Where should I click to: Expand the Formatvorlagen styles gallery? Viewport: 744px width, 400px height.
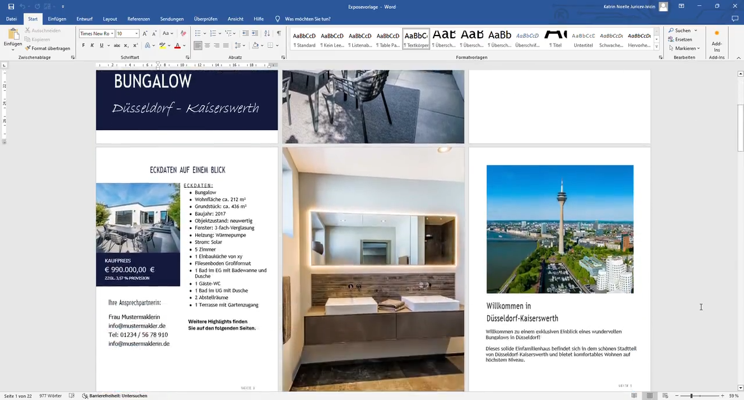point(656,47)
